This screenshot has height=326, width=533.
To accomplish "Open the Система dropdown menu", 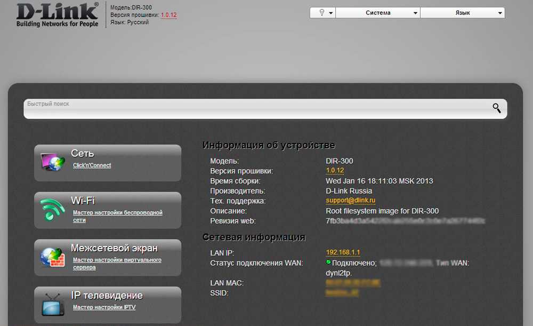I will [x=378, y=13].
